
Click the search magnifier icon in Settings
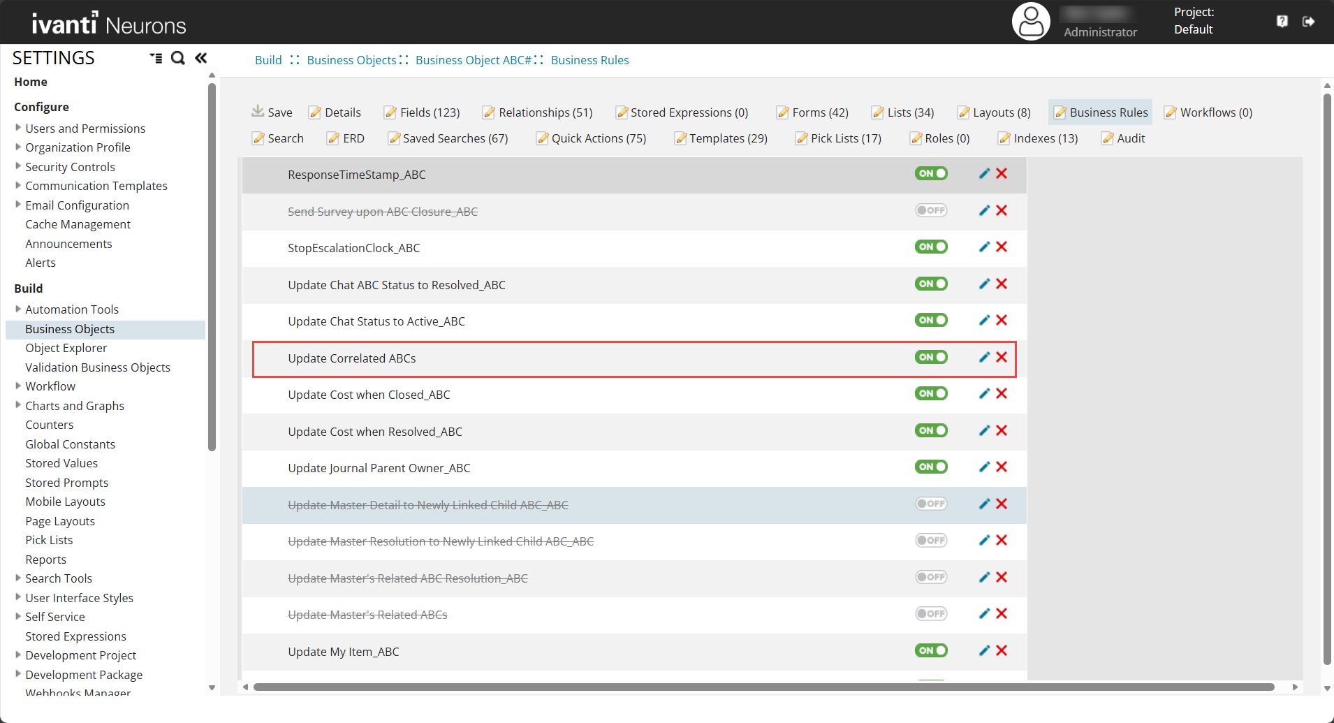[178, 58]
